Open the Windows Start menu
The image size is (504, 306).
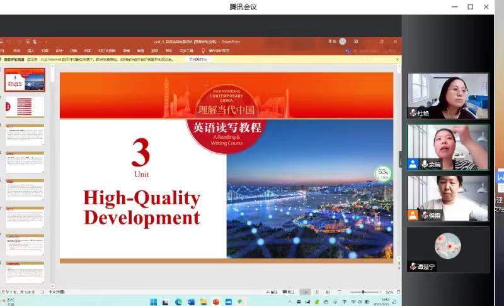[153, 302]
